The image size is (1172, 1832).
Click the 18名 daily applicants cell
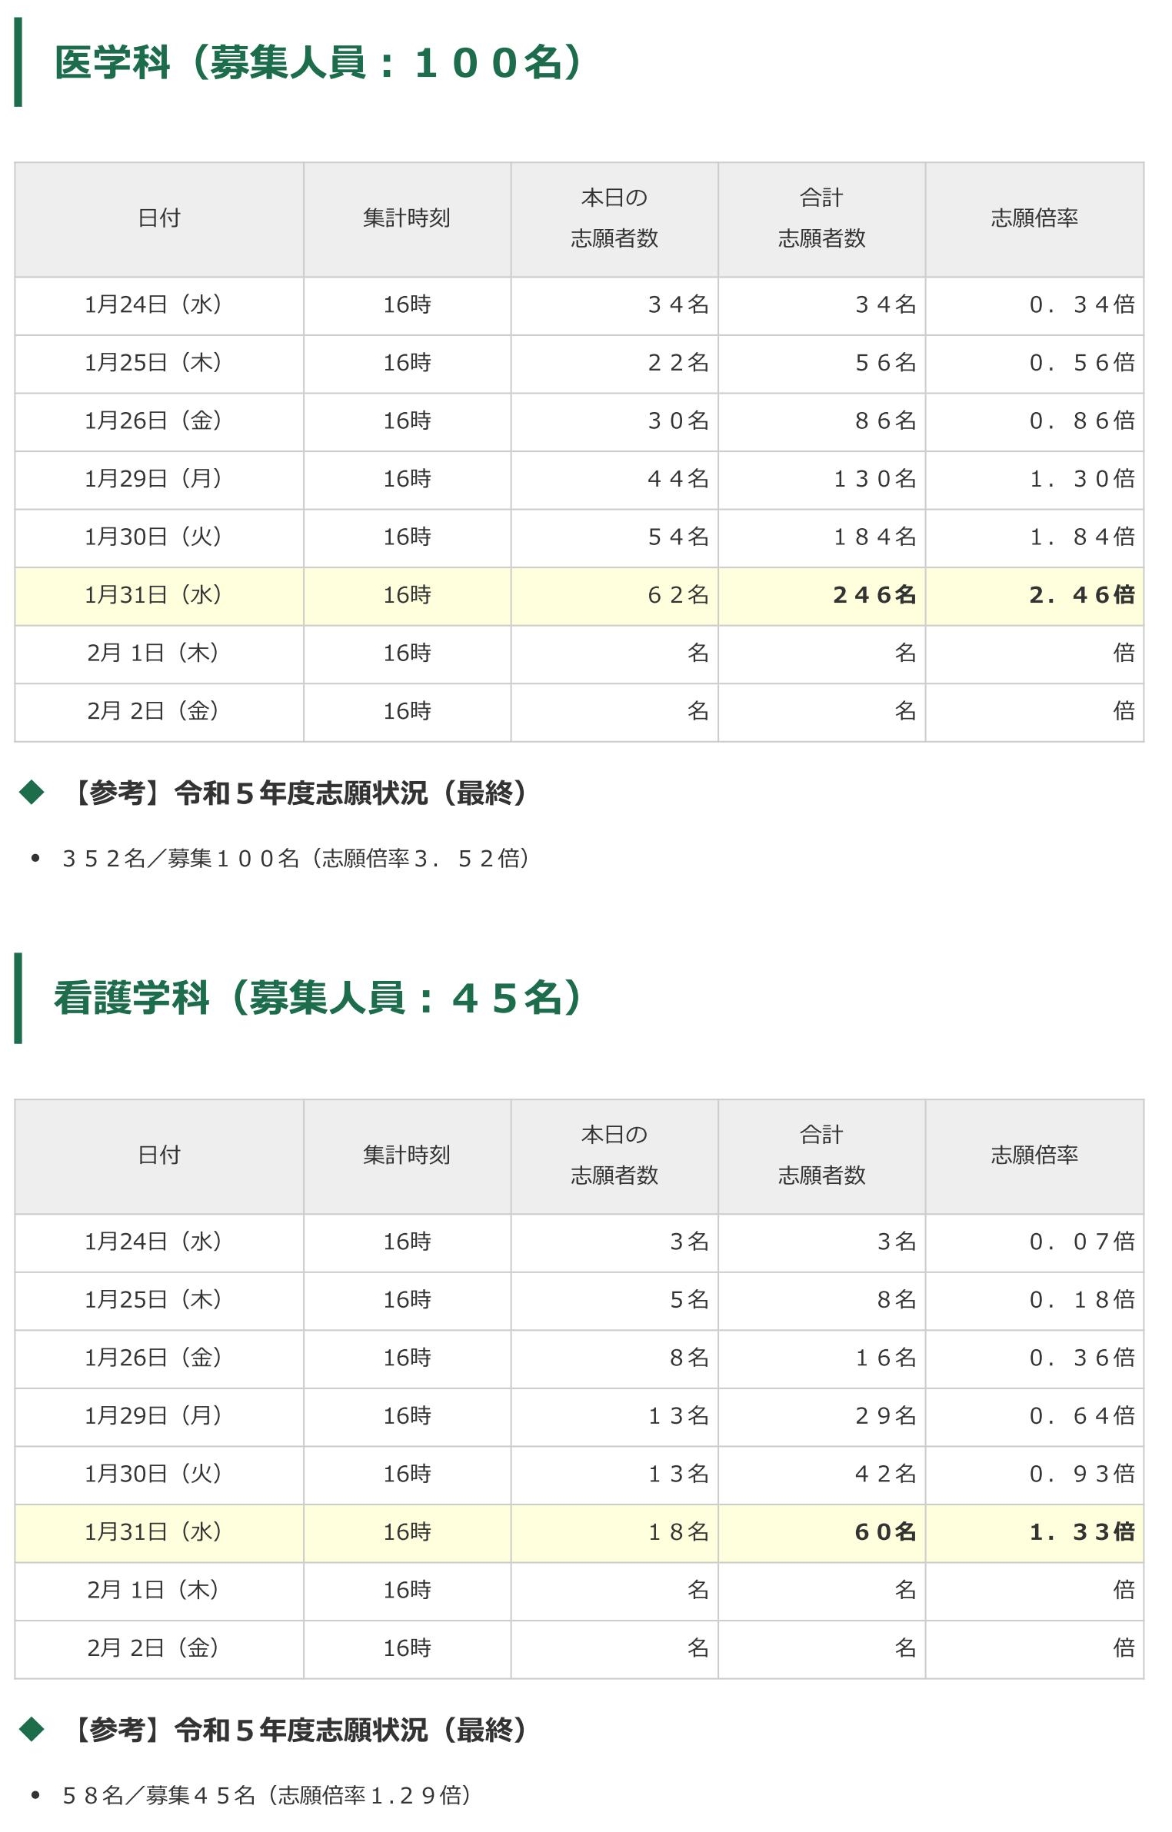[x=678, y=1531]
